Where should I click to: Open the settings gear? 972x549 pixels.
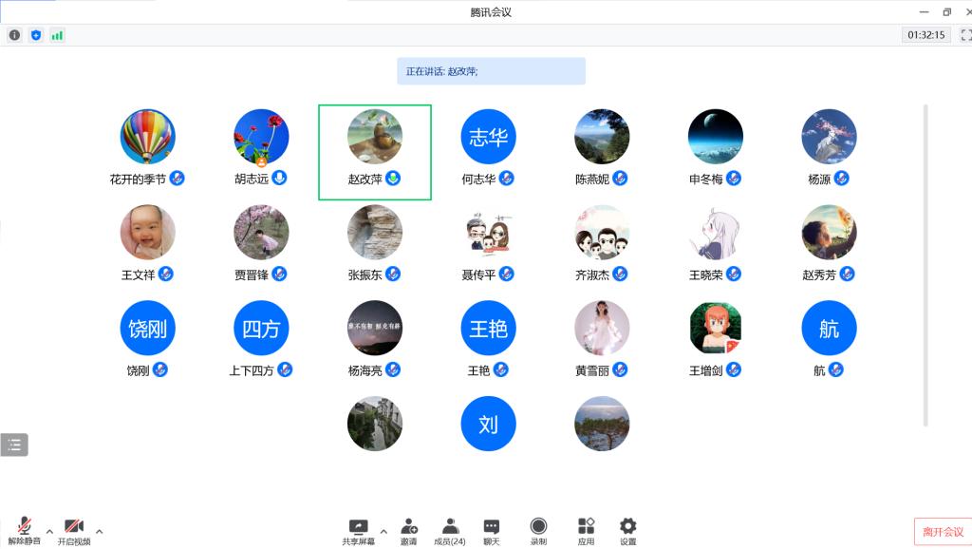click(628, 532)
